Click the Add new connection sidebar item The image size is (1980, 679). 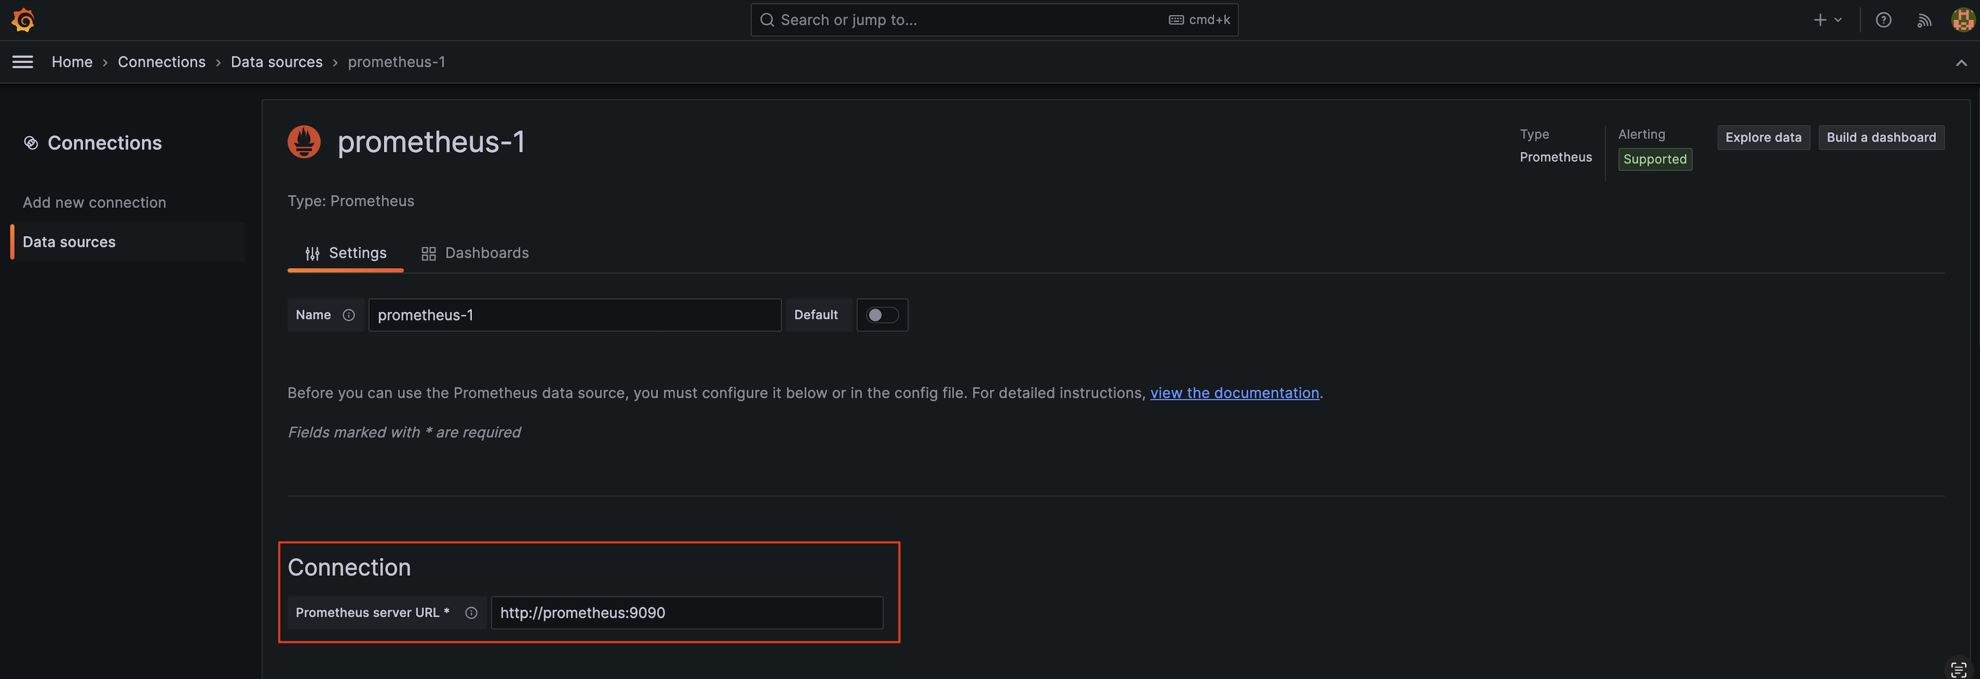[95, 202]
